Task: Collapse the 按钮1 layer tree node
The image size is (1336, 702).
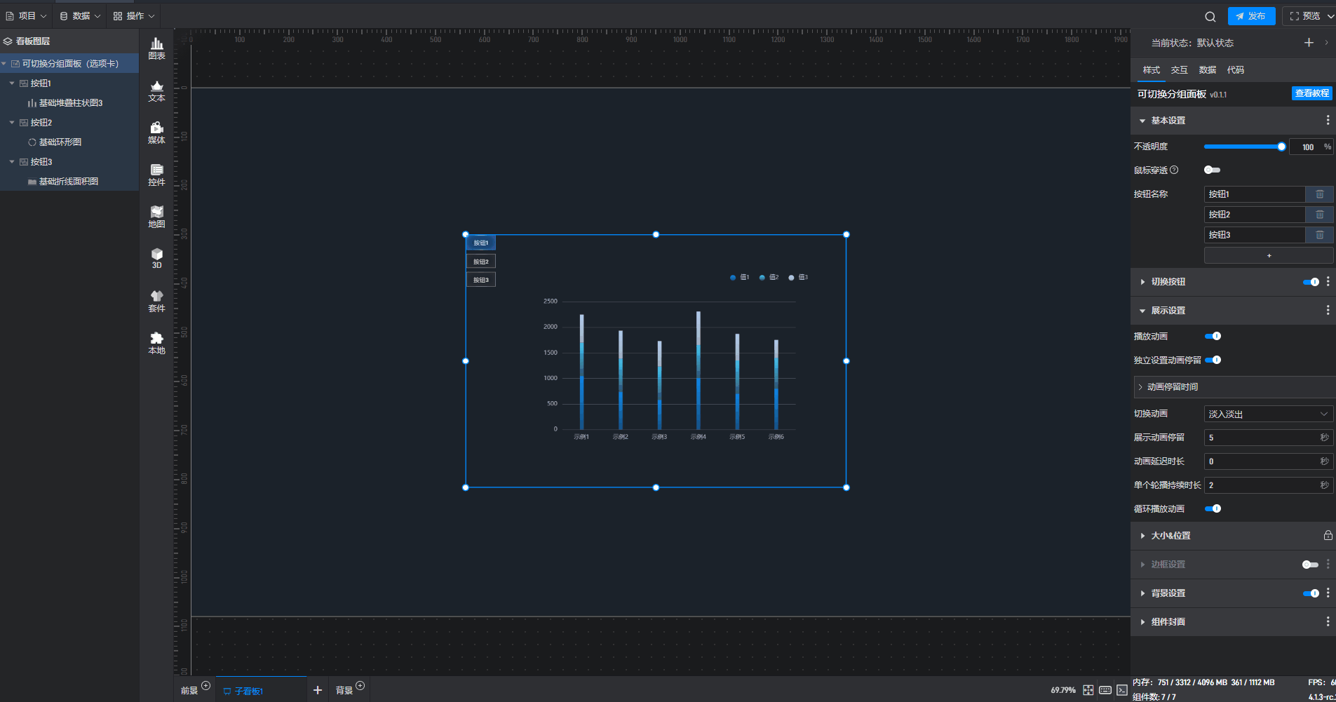Action: click(x=12, y=83)
